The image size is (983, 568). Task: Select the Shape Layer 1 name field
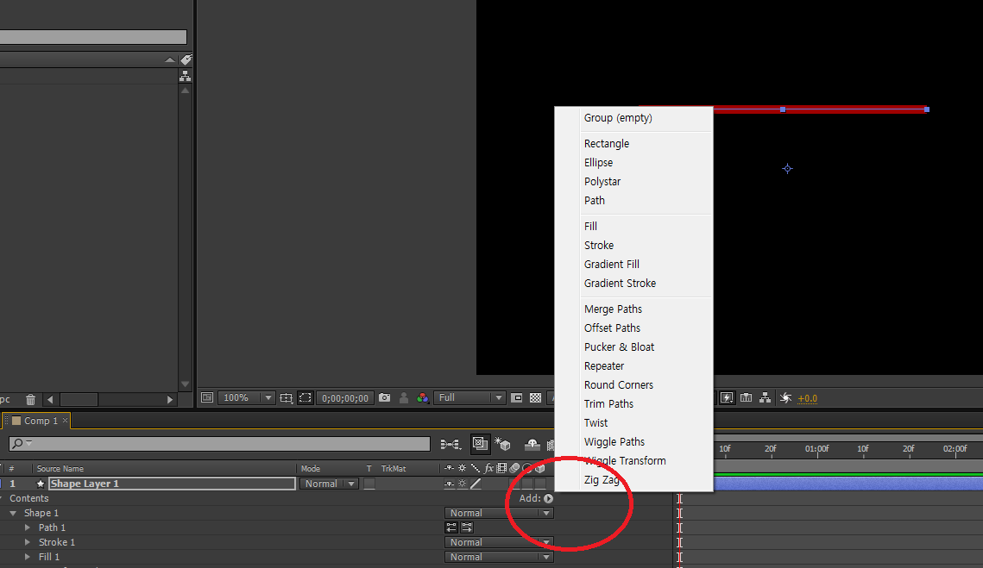pos(172,484)
